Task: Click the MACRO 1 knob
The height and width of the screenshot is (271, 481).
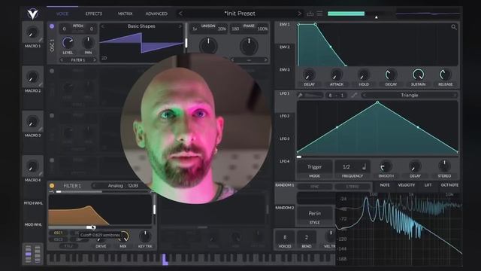Action: coord(32,32)
